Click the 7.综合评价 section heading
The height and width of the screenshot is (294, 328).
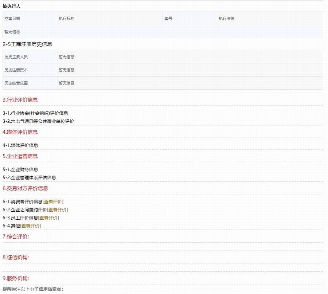click(16, 236)
